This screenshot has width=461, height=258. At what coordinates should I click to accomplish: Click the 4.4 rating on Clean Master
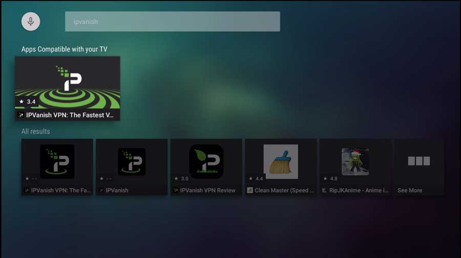(256, 179)
